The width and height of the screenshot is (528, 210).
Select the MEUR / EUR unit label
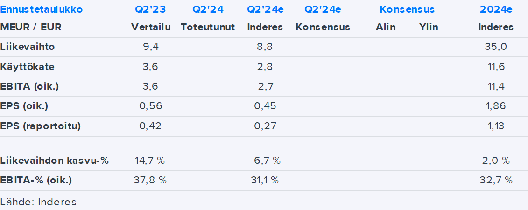coord(31,27)
